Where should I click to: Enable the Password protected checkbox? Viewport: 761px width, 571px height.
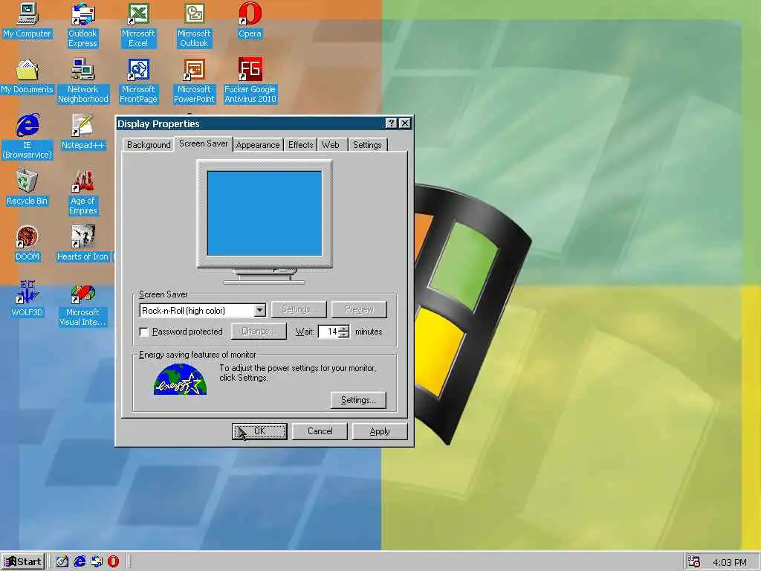(x=143, y=332)
